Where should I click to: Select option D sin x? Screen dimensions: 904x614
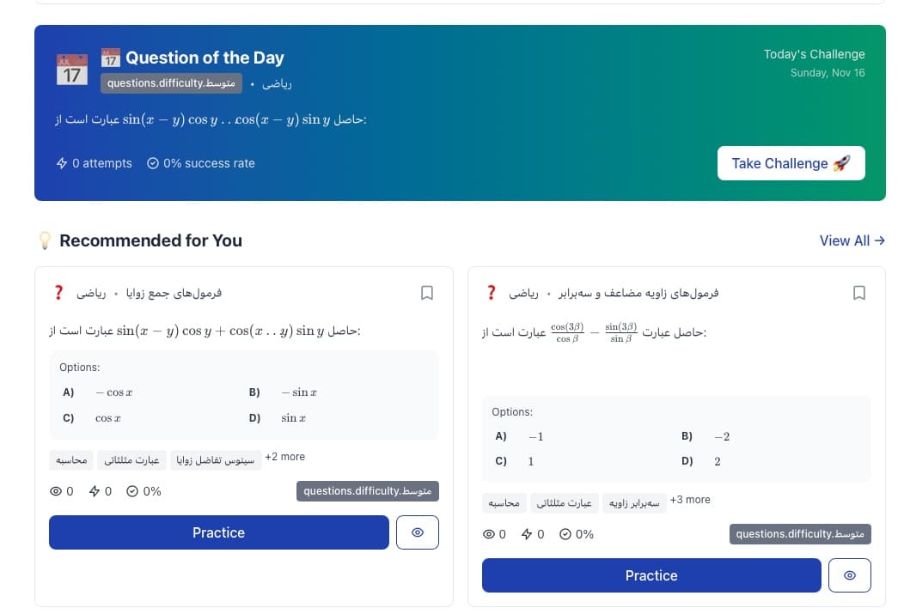click(x=289, y=418)
